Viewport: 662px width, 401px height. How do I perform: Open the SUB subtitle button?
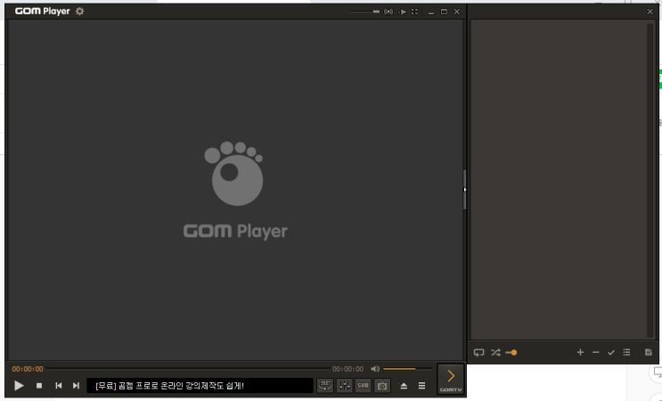(x=364, y=385)
